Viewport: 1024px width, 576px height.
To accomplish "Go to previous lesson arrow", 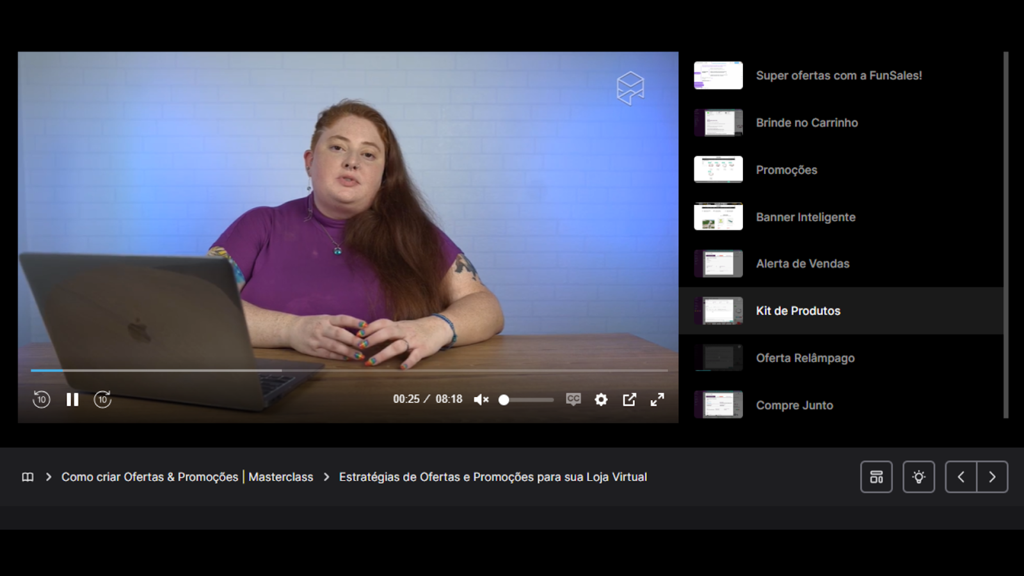I will click(961, 477).
